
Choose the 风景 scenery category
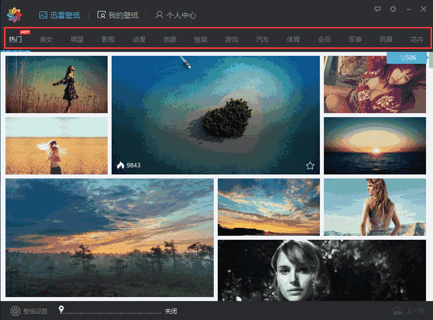[x=386, y=39]
